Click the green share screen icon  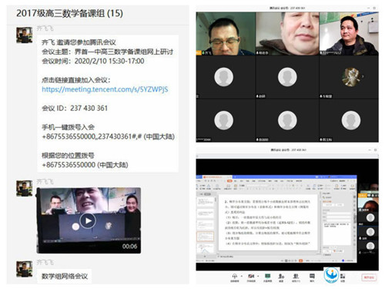pyautogui.click(x=268, y=277)
